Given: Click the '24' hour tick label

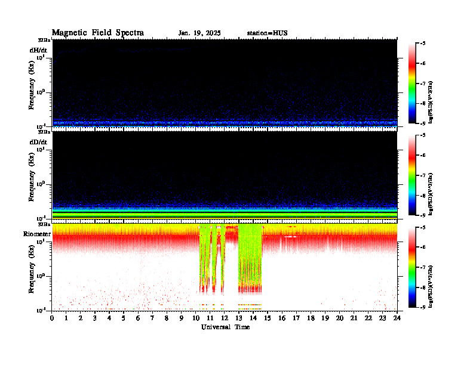Looking at the screenshot, I should (x=397, y=318).
